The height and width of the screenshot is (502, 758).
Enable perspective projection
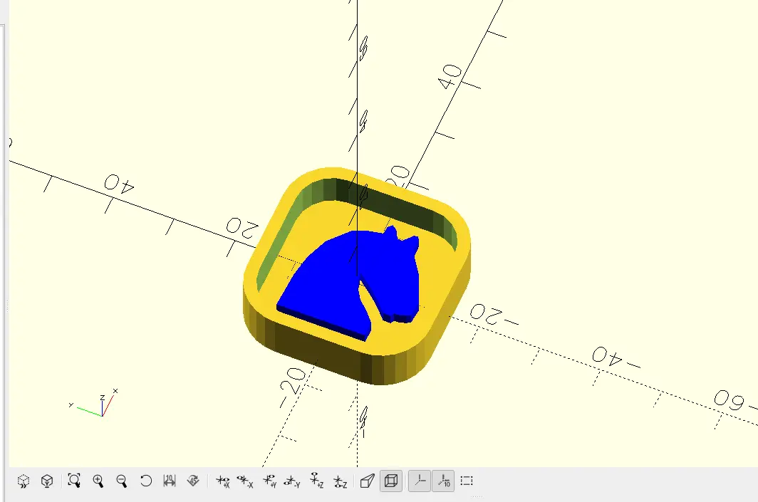tap(367, 481)
